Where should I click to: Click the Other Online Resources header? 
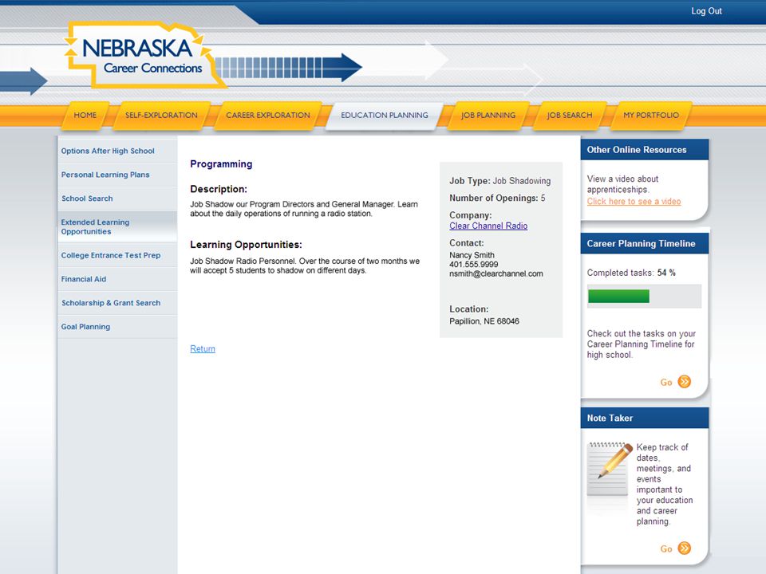coord(645,150)
